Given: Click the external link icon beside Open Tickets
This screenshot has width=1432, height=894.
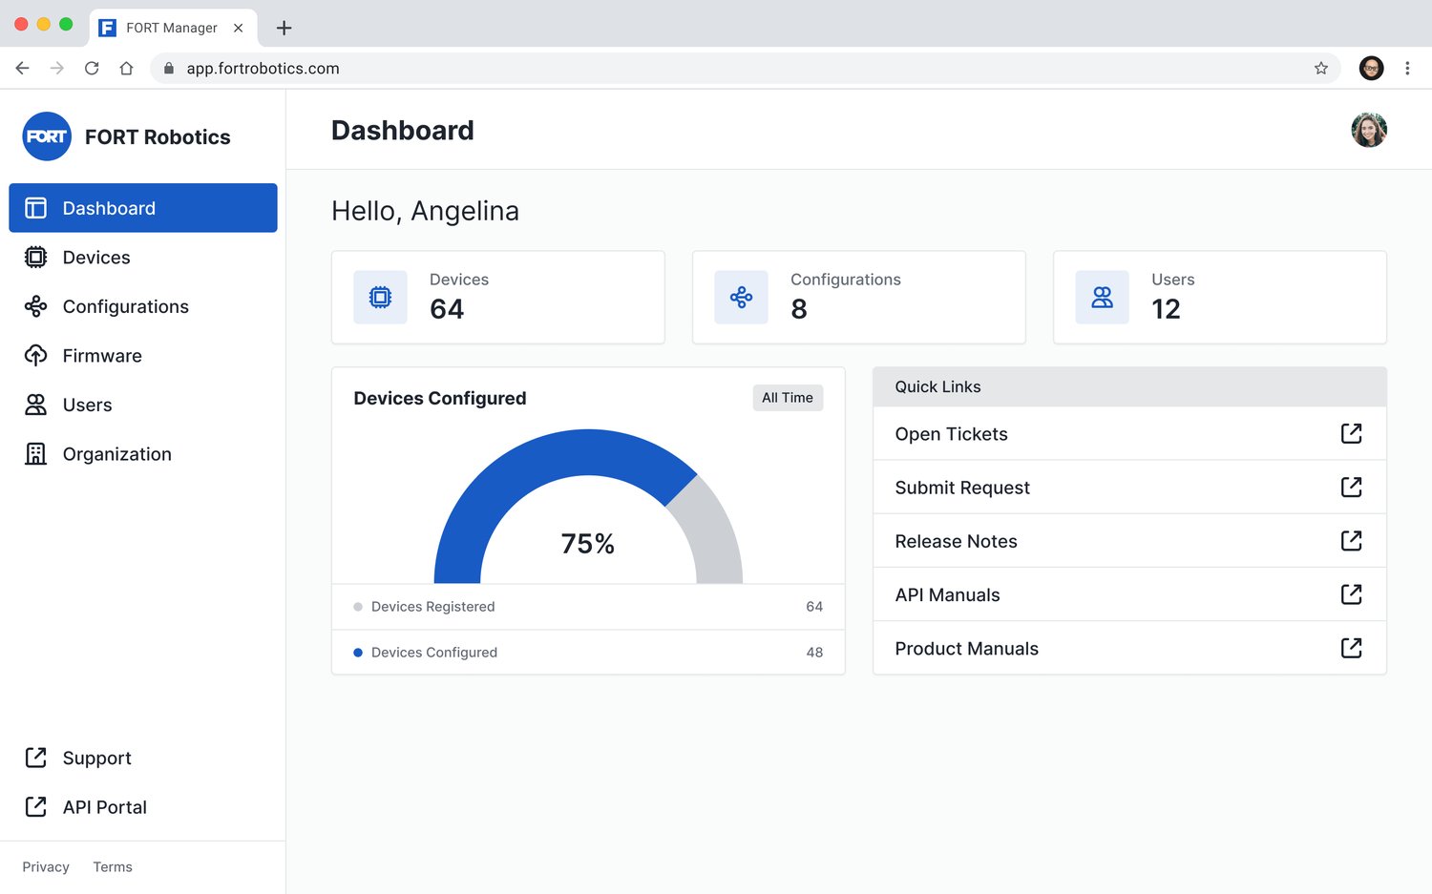Looking at the screenshot, I should pos(1351,433).
